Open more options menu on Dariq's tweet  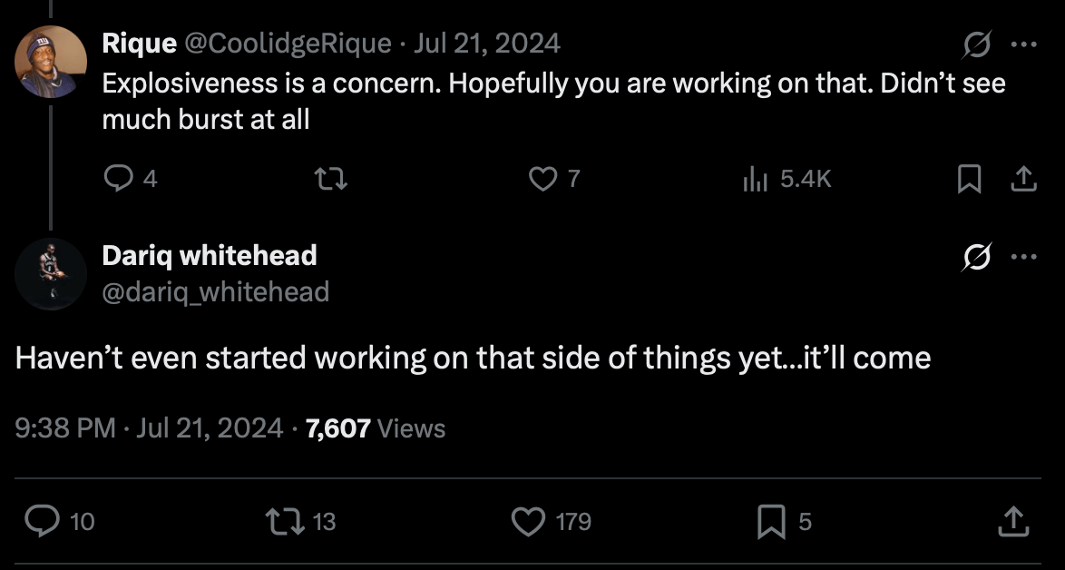(x=1023, y=258)
